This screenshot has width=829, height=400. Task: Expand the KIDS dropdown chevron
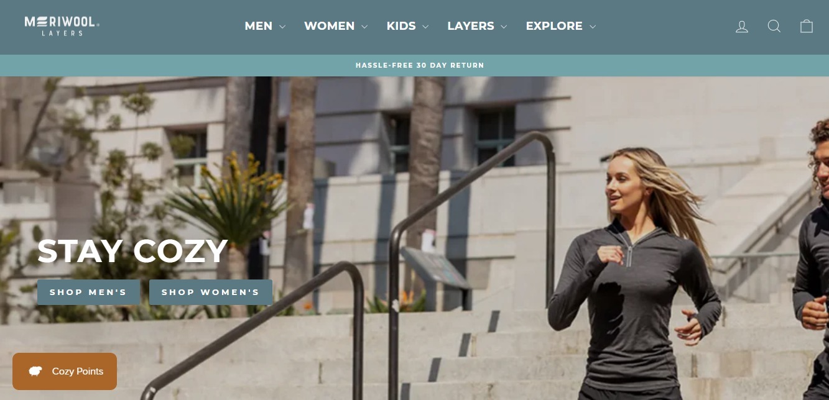coord(425,27)
